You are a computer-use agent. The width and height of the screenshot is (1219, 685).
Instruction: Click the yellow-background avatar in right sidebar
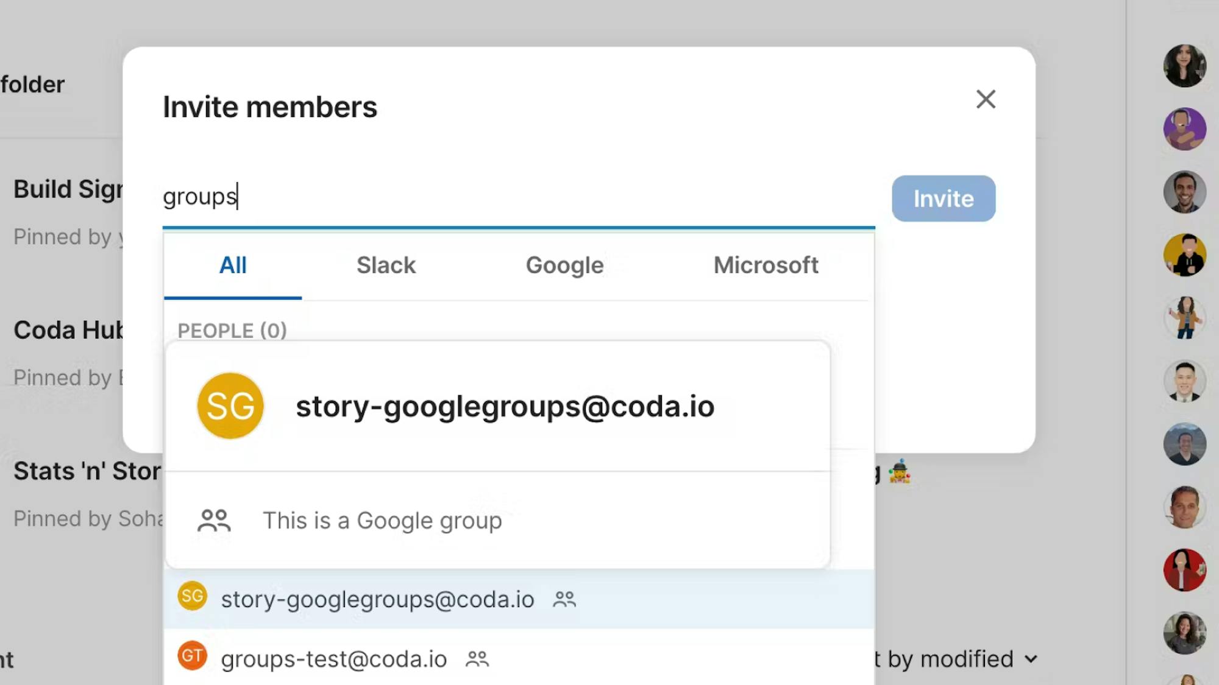click(x=1184, y=255)
